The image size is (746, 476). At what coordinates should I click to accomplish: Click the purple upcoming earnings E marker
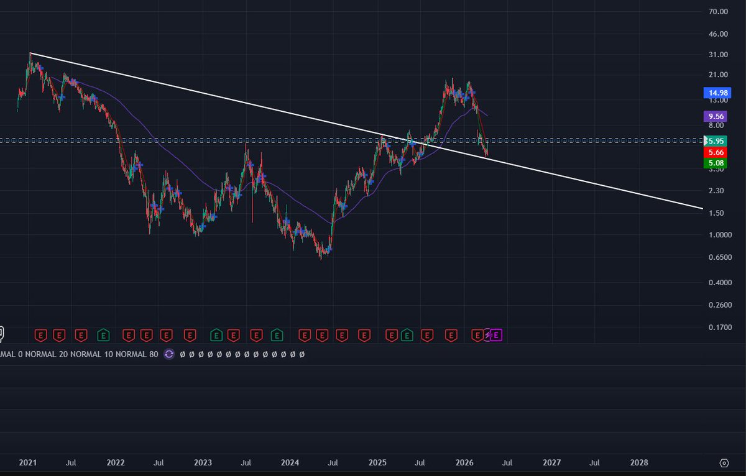click(x=497, y=336)
